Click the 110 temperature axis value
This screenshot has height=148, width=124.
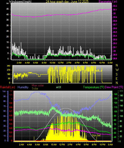(x=115, y=107)
